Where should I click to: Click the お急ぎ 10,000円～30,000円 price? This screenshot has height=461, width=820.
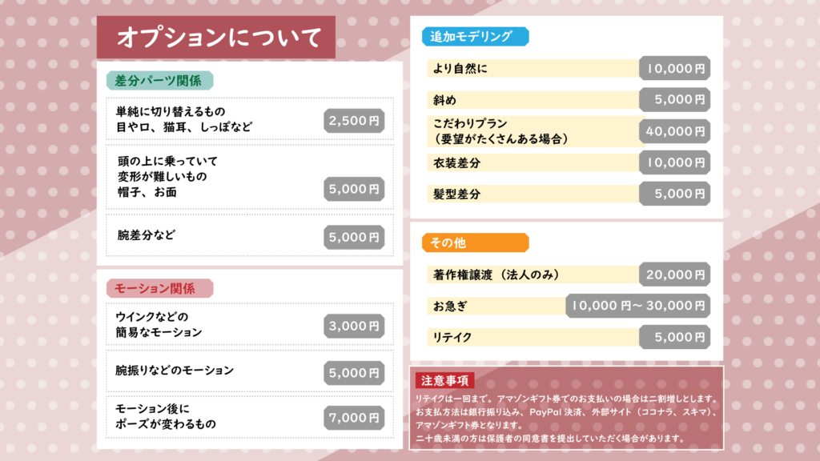(x=638, y=306)
